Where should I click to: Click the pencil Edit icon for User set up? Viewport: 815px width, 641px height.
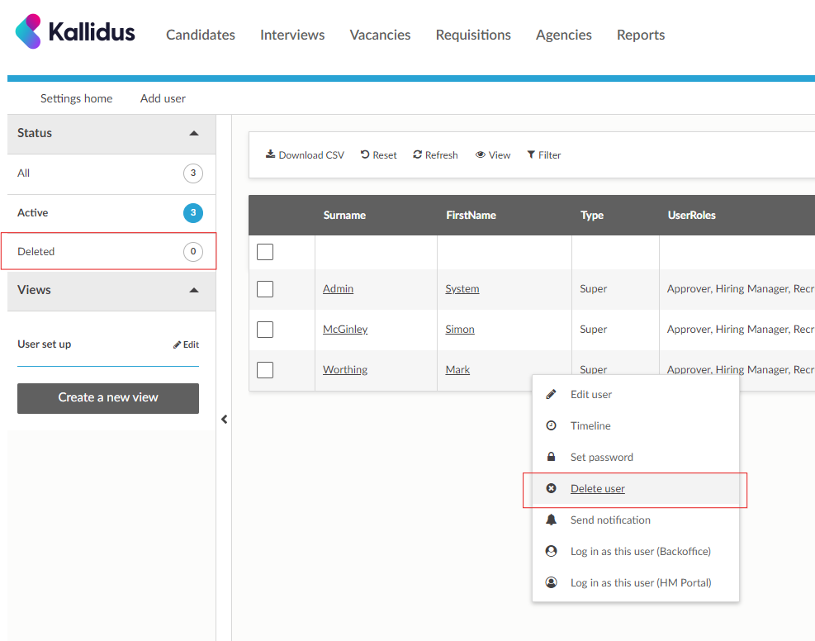click(x=177, y=344)
